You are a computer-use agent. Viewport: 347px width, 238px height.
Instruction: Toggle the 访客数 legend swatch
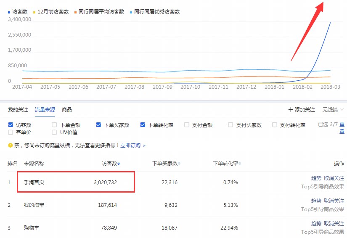coord(9,12)
